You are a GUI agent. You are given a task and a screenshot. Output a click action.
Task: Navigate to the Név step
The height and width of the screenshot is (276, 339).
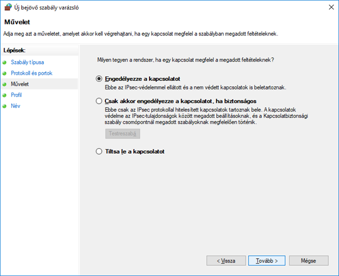pos(16,106)
